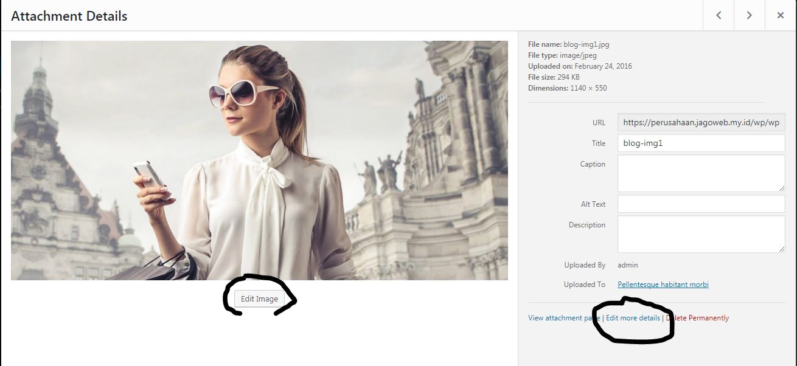797x366 pixels.
Task: Click the Alt Text field label
Action: coord(593,204)
